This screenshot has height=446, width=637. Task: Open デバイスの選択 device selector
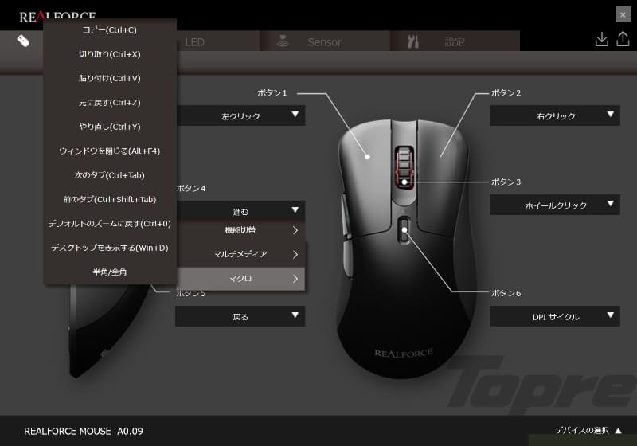(588, 430)
